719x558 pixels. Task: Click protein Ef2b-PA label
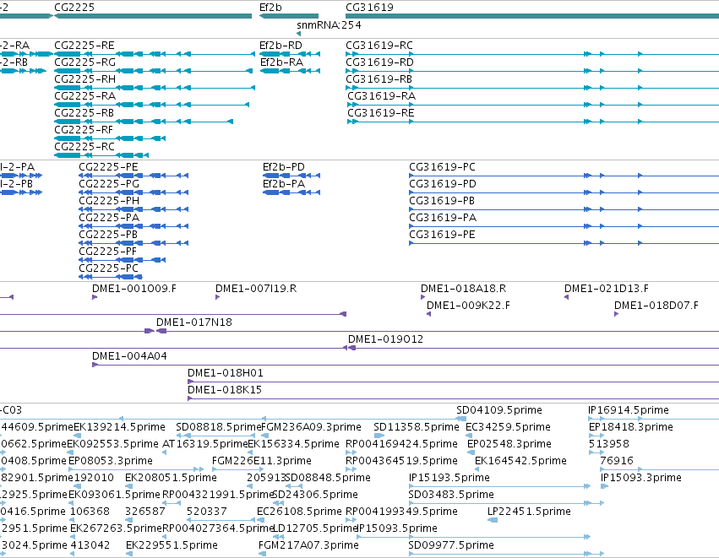tap(283, 184)
